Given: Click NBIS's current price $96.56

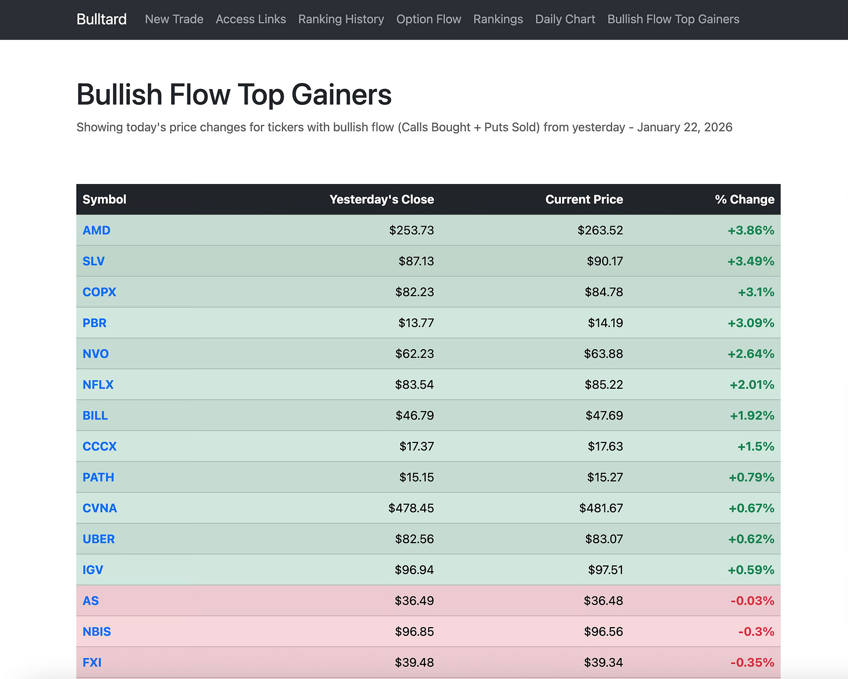Looking at the screenshot, I should click(603, 632).
